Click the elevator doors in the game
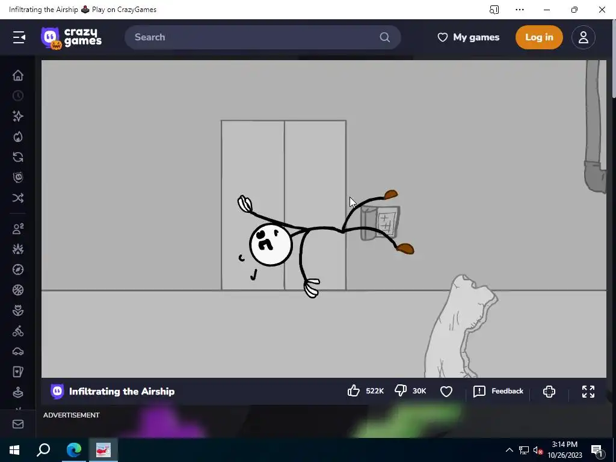616x462 pixels. [x=284, y=205]
